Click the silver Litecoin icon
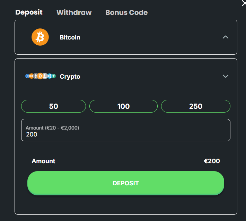Viewport: 246px width, 221px height. 45,76
